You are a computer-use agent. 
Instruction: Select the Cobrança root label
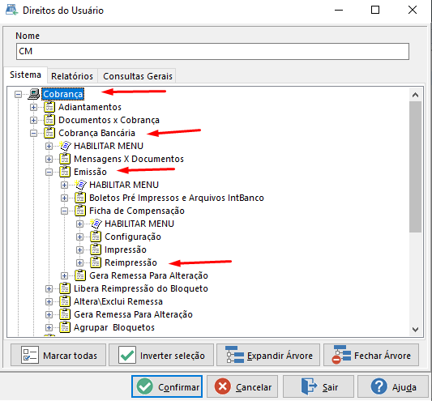63,94
